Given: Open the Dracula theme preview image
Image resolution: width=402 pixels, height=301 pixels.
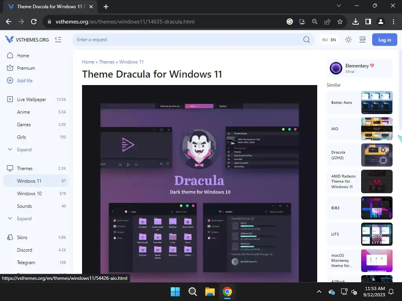Looking at the screenshot, I should click(199, 183).
